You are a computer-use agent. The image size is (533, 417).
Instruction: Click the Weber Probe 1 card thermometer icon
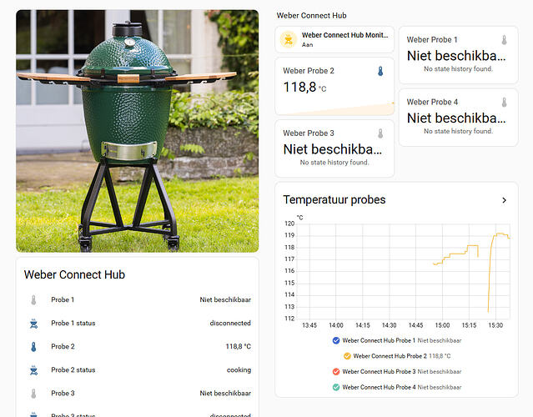click(x=504, y=40)
